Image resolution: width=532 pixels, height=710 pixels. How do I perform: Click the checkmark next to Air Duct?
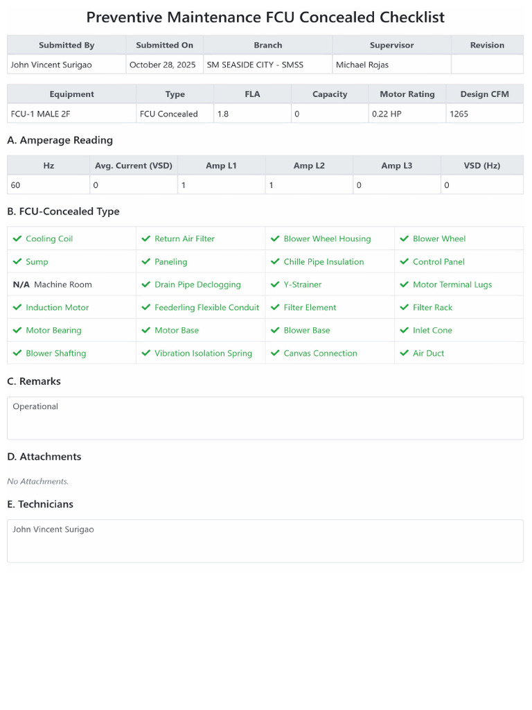(405, 353)
